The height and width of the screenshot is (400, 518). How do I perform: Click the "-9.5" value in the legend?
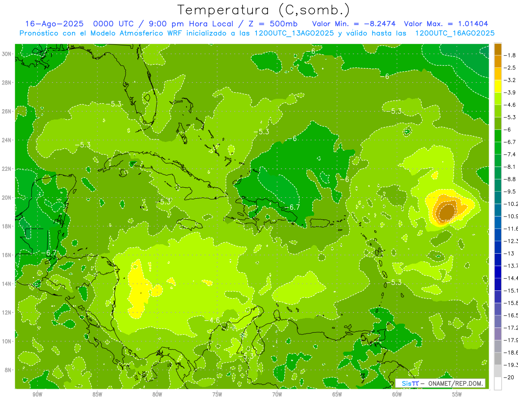(510, 191)
